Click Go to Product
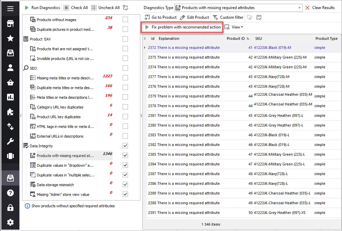The height and width of the screenshot is (231, 342). pyautogui.click(x=160, y=17)
